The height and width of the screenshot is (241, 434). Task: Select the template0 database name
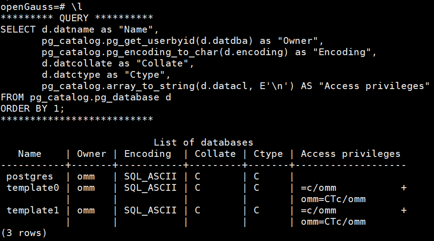pyautogui.click(x=33, y=188)
